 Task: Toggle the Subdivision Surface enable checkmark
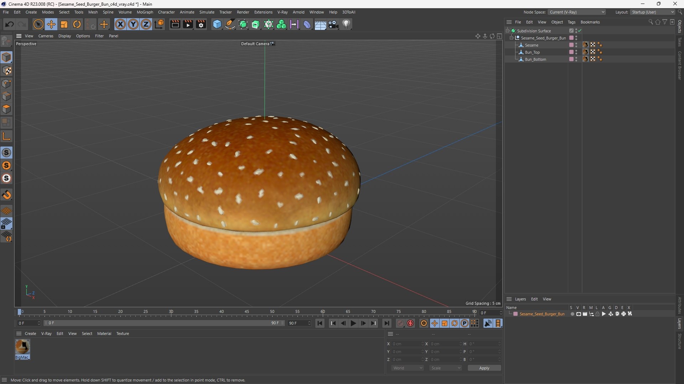point(580,31)
